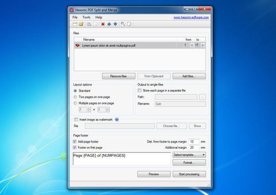Click the Preview button
The image size is (276, 195).
tap(154, 174)
